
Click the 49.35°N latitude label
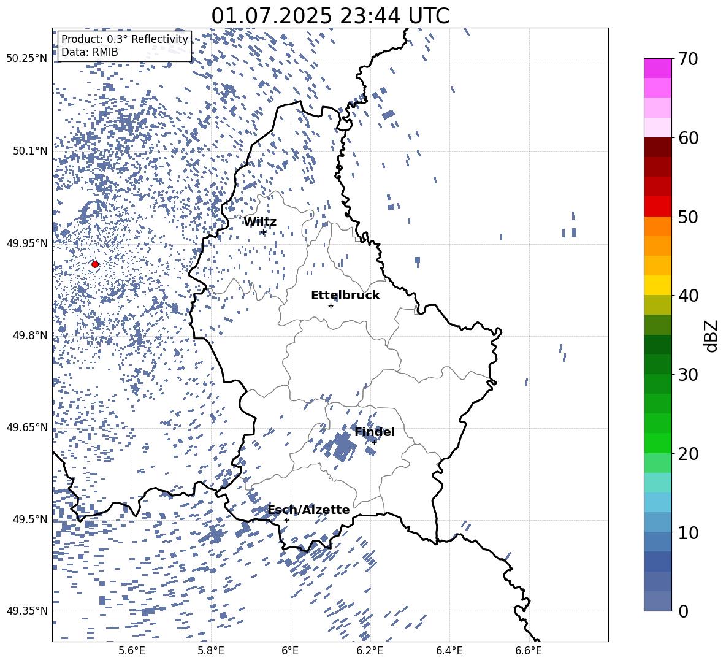point(27,611)
